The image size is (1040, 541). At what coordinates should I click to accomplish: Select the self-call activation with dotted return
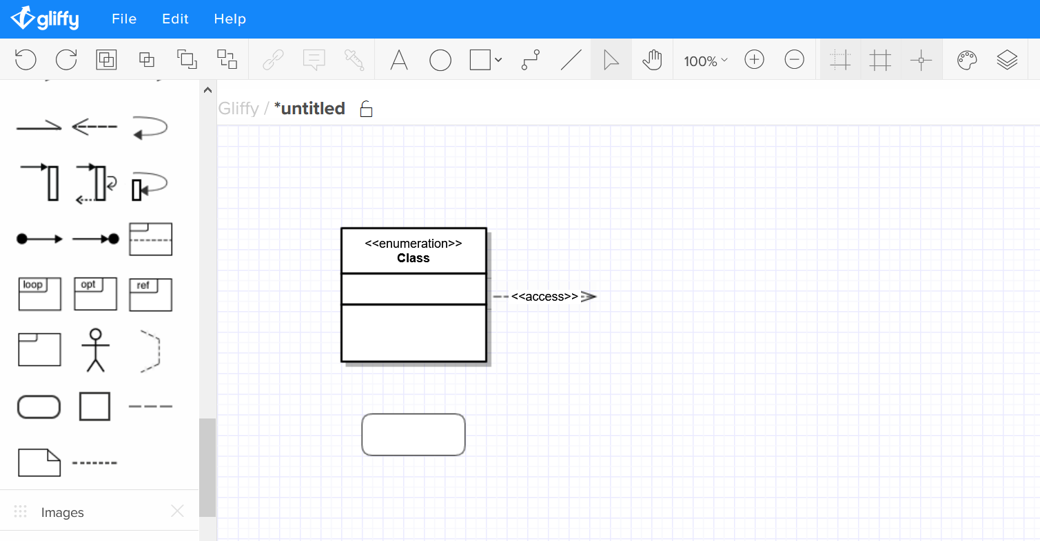coord(96,183)
